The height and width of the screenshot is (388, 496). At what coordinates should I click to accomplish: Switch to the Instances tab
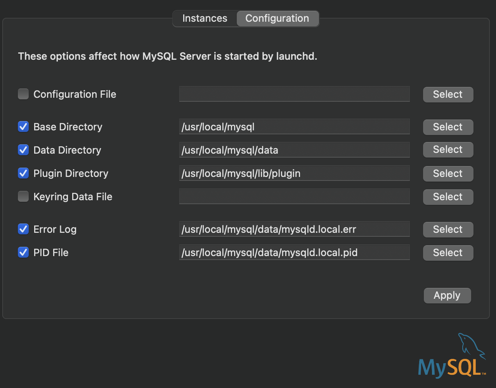(205, 18)
